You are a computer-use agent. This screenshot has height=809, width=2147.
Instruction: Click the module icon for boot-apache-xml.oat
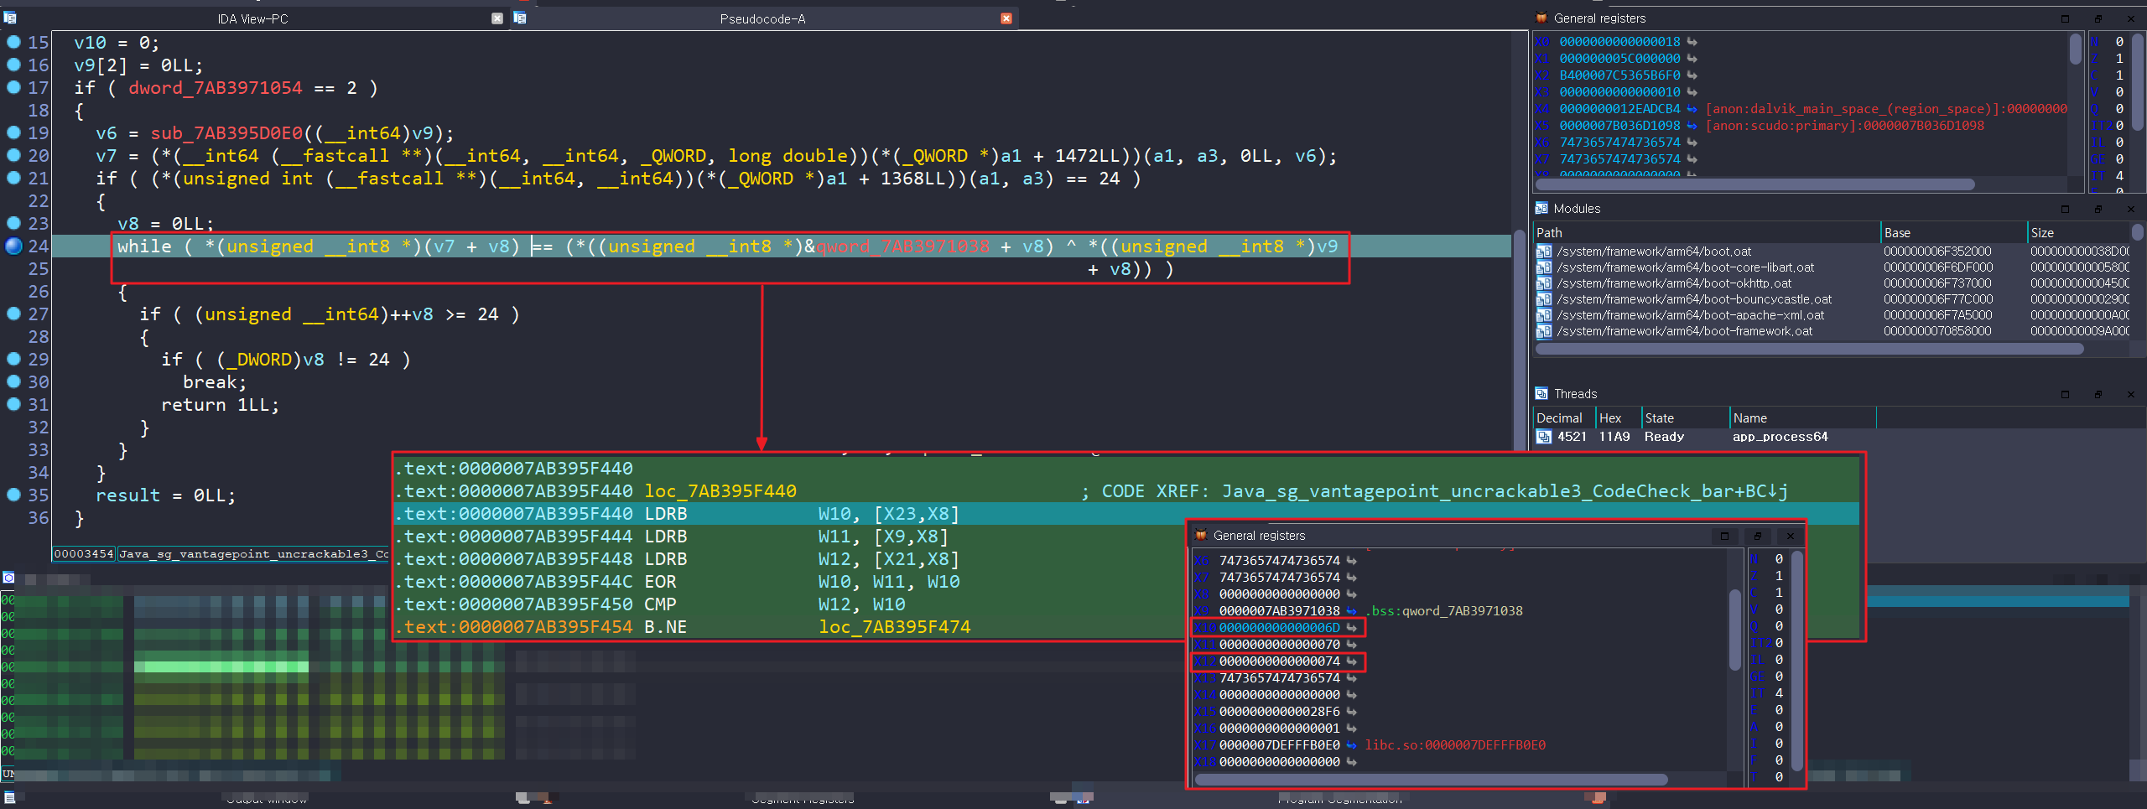(x=1543, y=315)
